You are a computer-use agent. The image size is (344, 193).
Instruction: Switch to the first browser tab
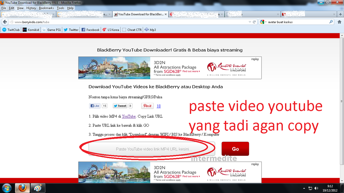click(x=28, y=14)
